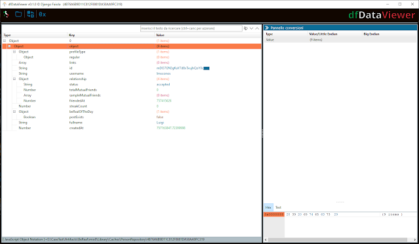
Task: Select the friendedAt number row
Action: pos(132,101)
